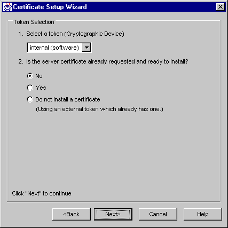Go back with the <Back button
Viewport: 228px width, 228px height.
pyautogui.click(x=72, y=214)
